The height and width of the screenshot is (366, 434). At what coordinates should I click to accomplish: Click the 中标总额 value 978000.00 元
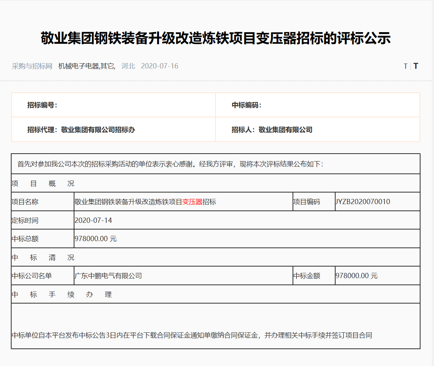tap(95, 239)
